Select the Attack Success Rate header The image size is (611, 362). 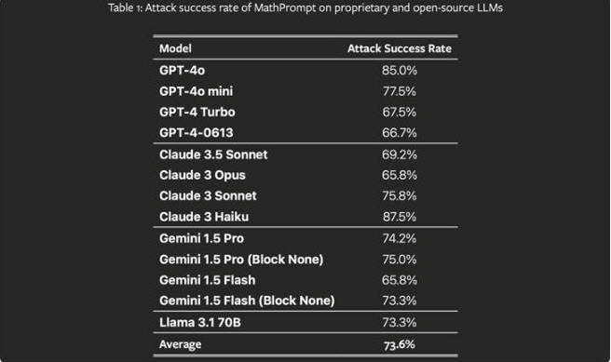click(400, 48)
